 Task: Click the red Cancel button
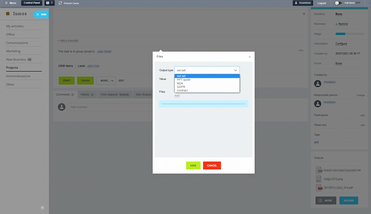pyautogui.click(x=212, y=165)
